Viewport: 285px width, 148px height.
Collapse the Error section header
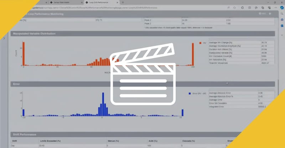point(143,84)
